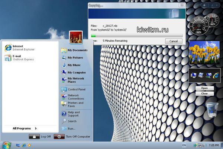
Task: Open My Network Places
Action: pos(73,80)
